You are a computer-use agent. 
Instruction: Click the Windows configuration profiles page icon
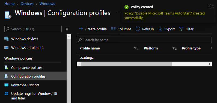tap(8, 15)
